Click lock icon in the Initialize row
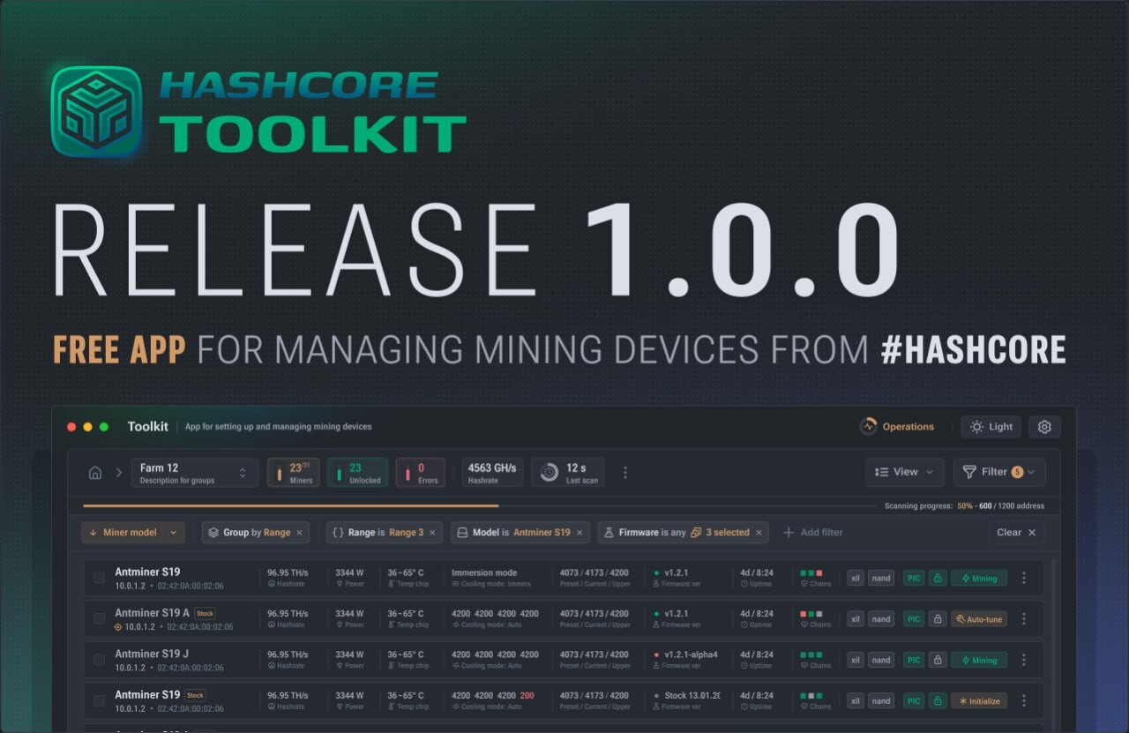This screenshot has width=1129, height=733. click(938, 701)
